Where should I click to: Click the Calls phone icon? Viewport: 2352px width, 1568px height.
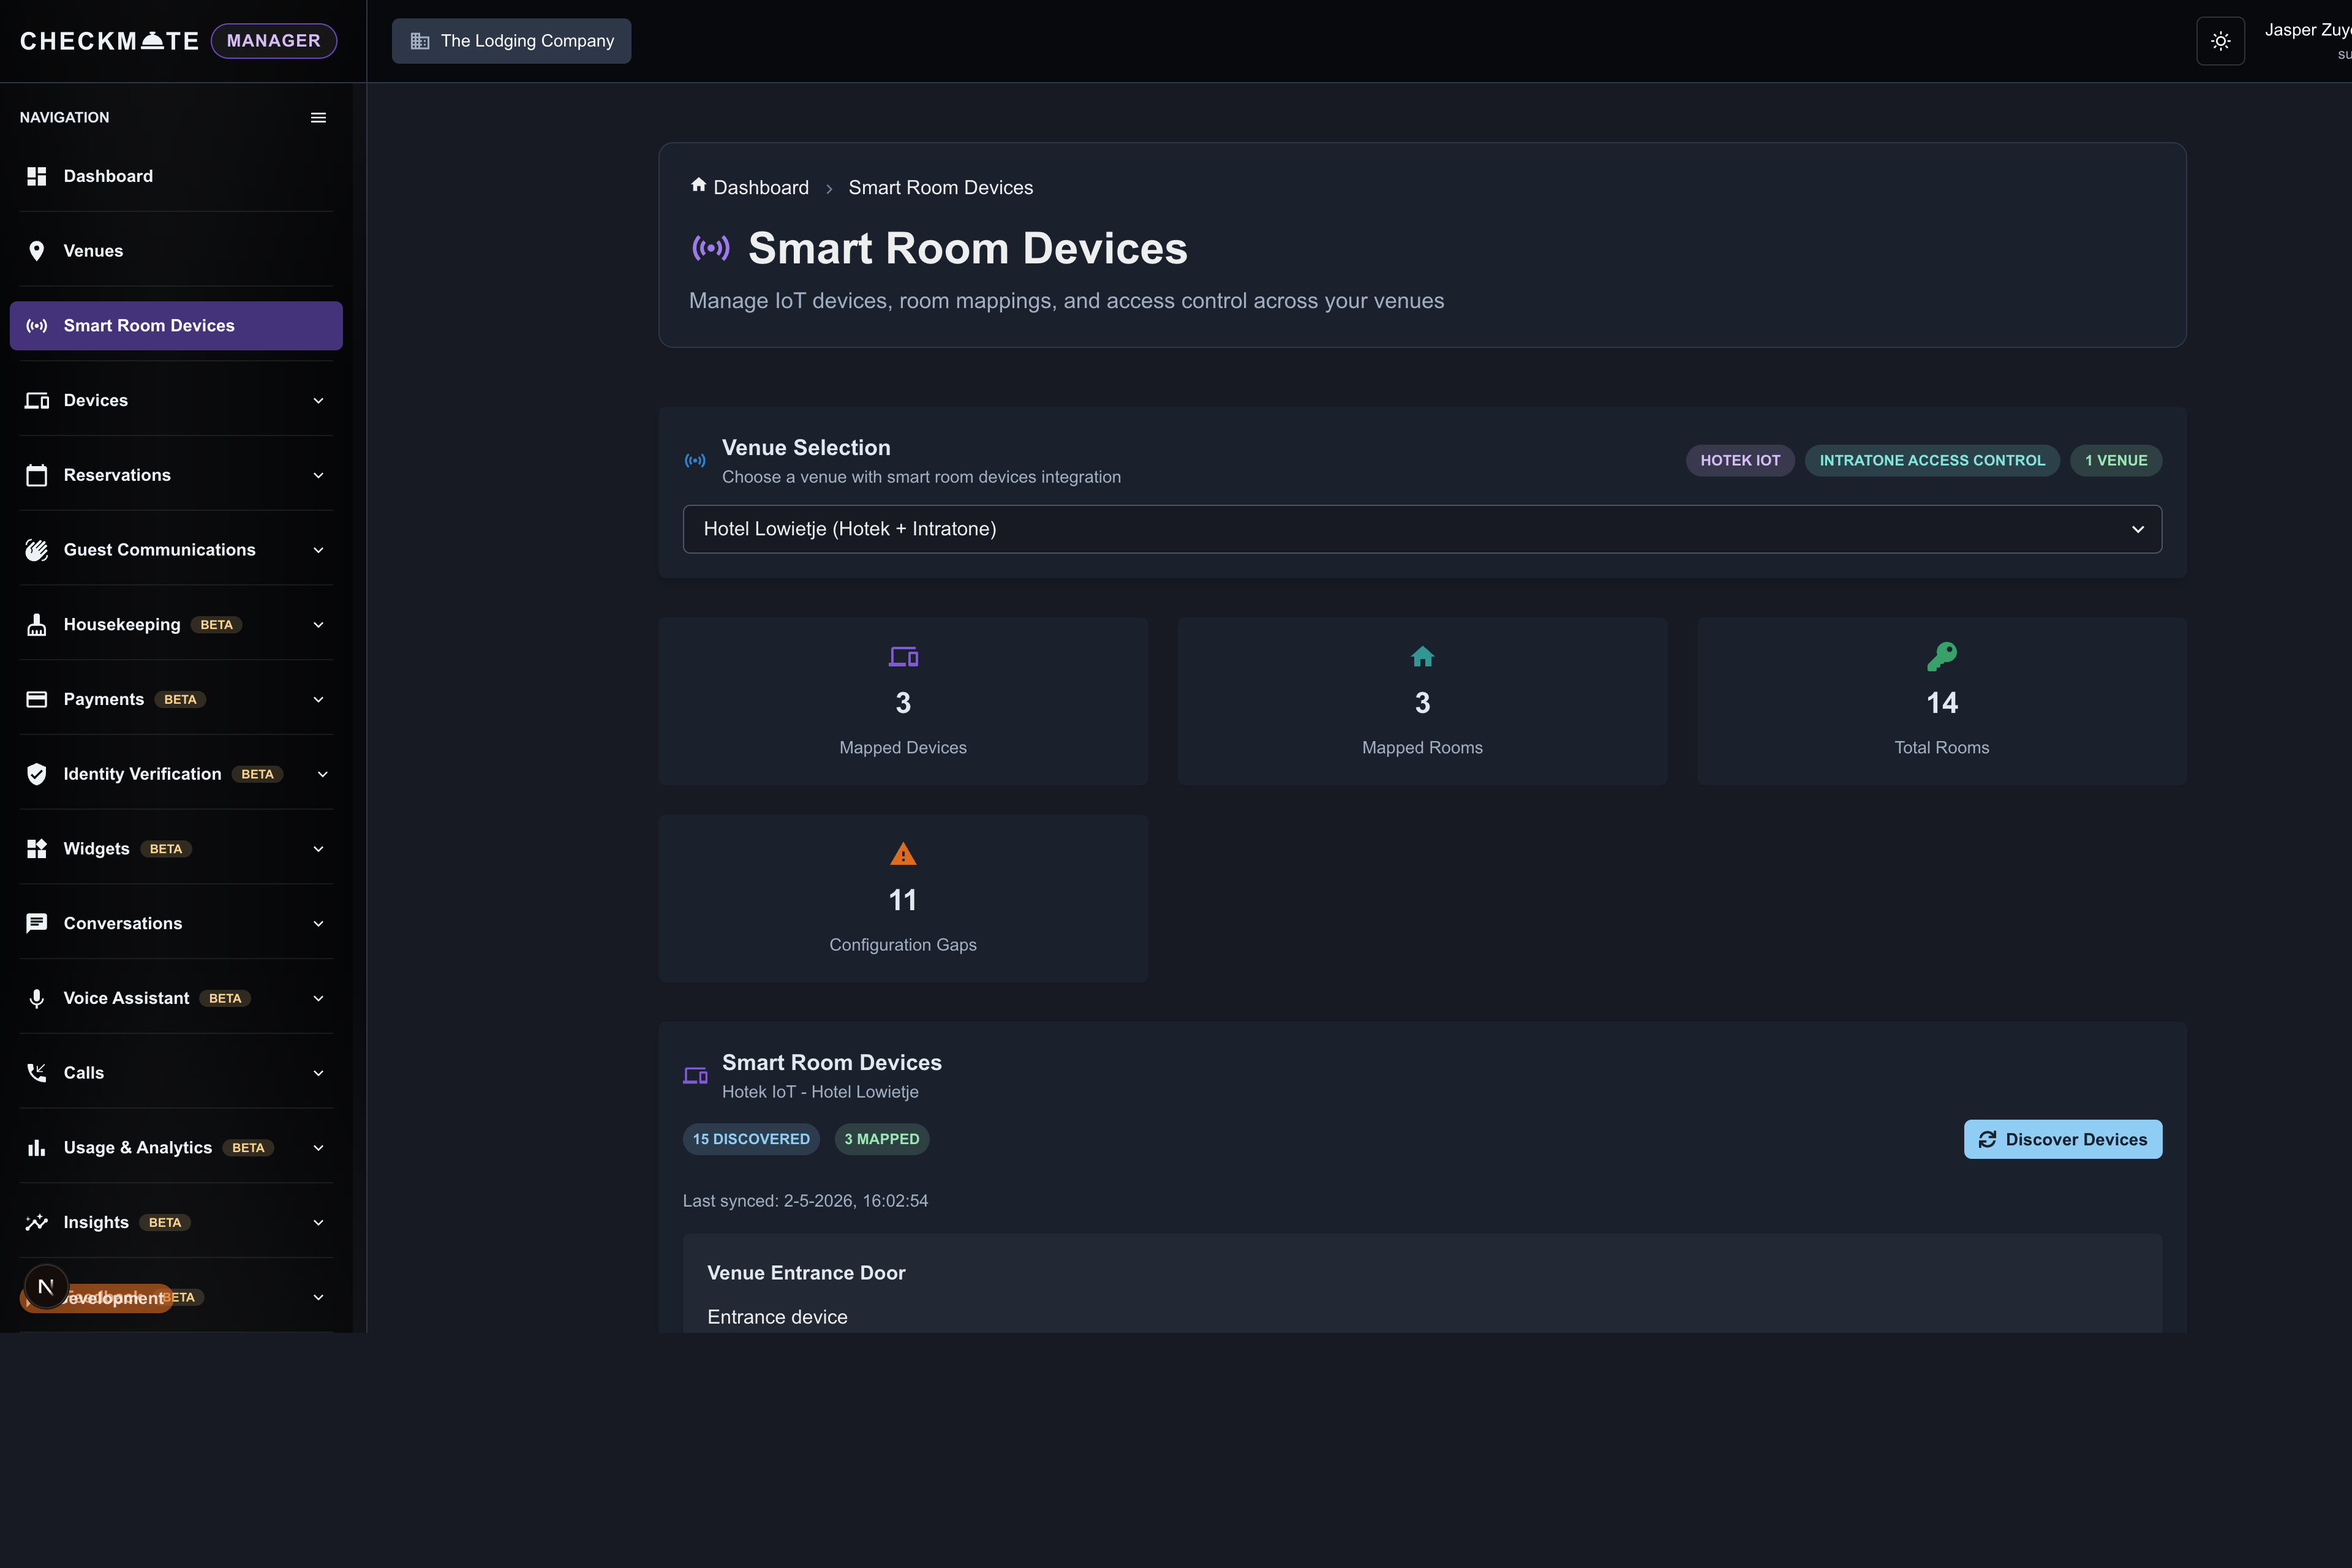pos(37,1073)
